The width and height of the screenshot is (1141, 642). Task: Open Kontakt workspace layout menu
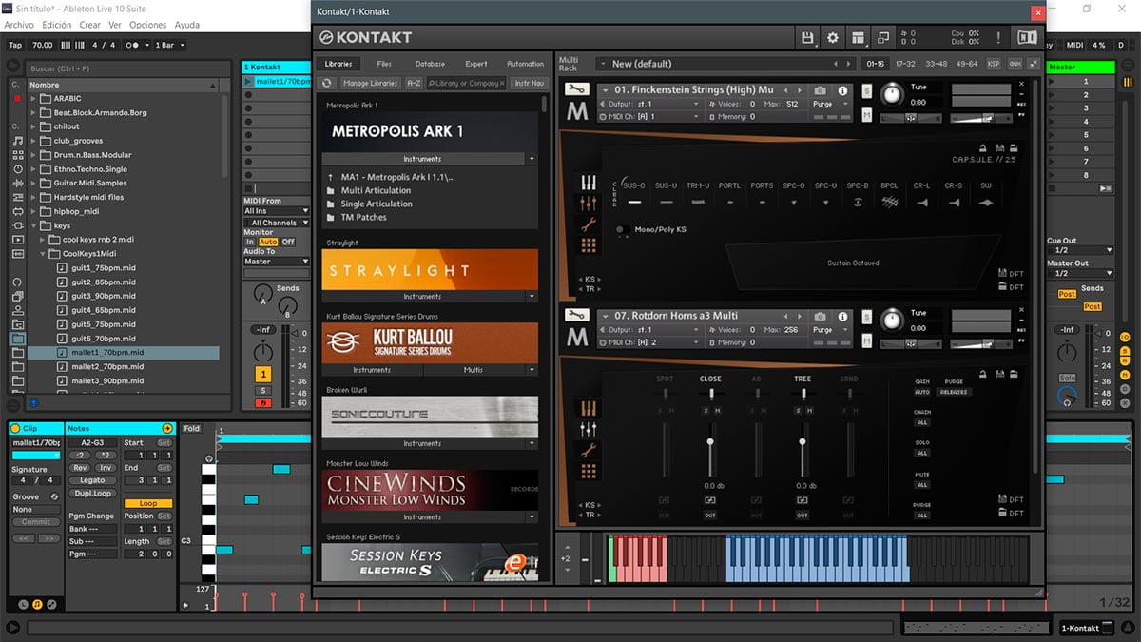(859, 38)
